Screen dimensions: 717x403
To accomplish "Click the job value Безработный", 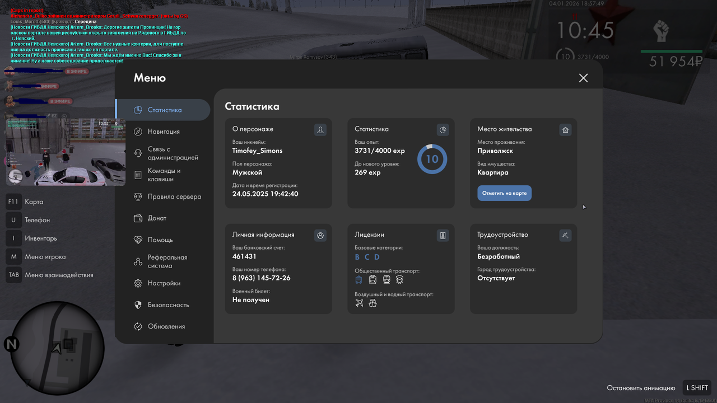I will 499,256.
